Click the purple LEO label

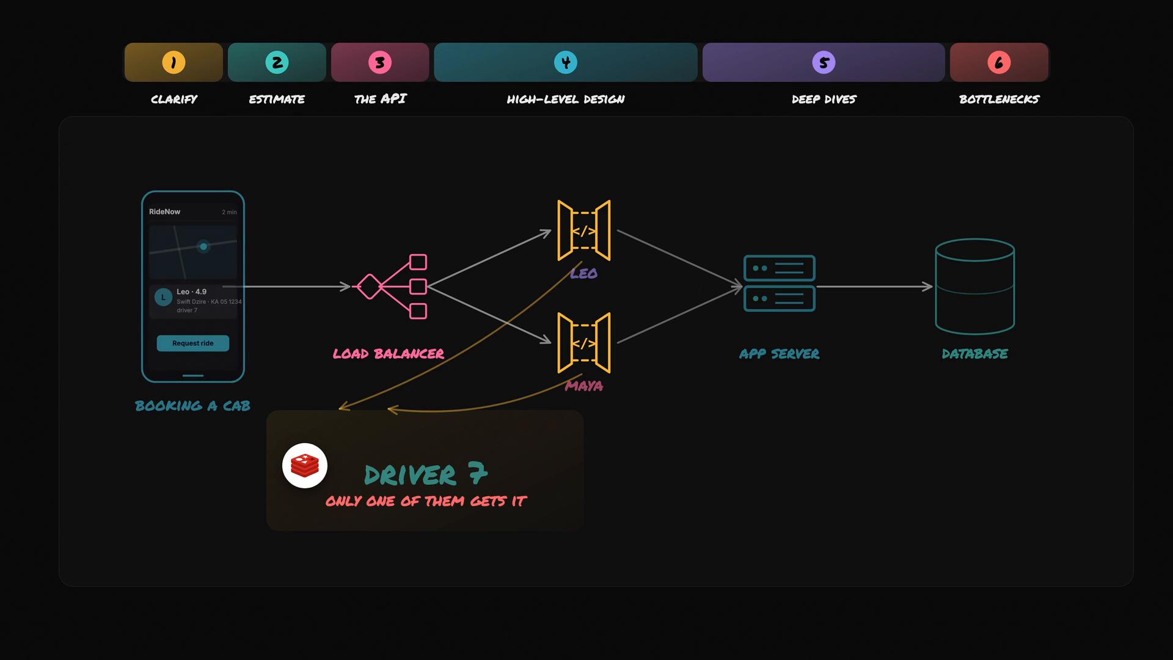(584, 274)
